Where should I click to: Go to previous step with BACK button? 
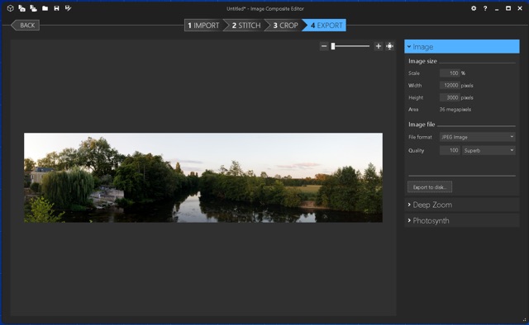click(26, 26)
